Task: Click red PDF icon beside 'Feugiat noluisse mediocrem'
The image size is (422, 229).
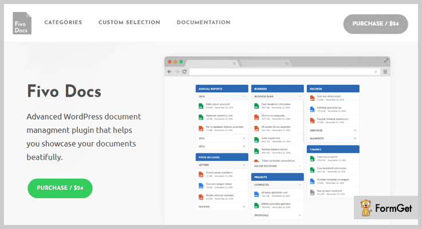Action: [312, 121]
